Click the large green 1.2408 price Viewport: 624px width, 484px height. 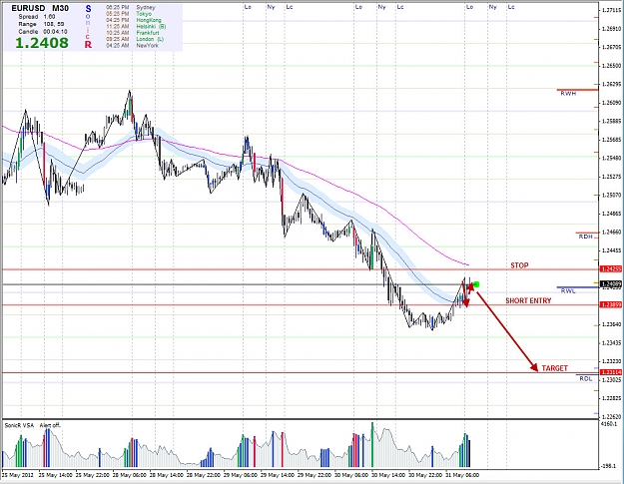[42, 43]
